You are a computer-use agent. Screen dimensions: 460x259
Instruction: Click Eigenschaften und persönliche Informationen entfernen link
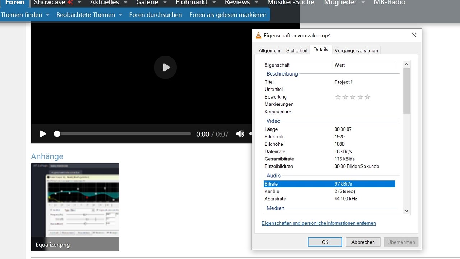(318, 223)
